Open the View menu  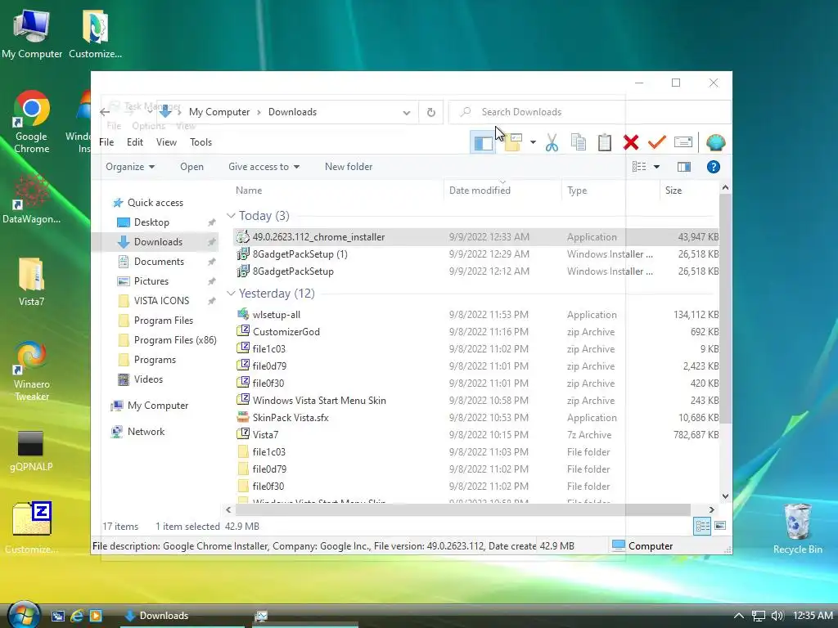click(x=166, y=142)
